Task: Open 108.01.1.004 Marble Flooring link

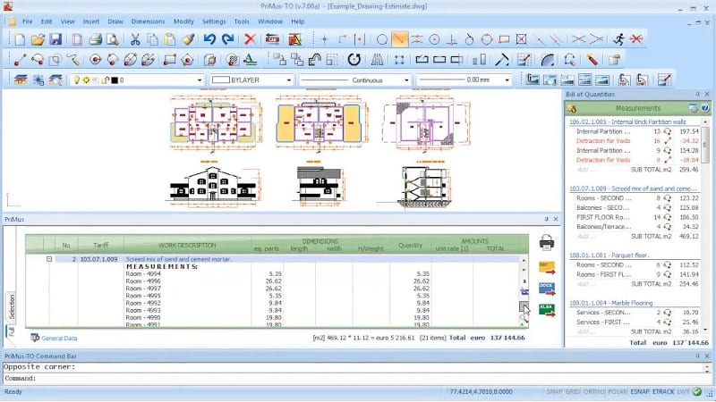Action: point(610,303)
